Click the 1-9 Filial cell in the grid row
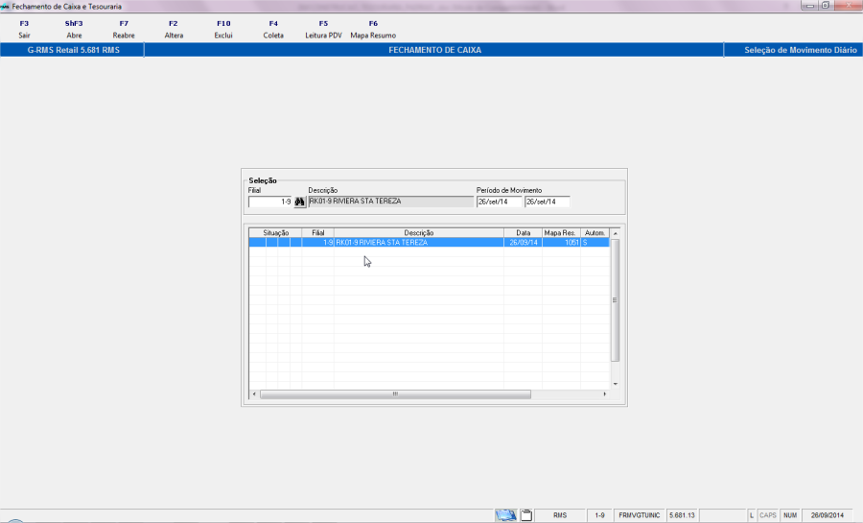Screen dimensions: 863x523 pos(317,242)
